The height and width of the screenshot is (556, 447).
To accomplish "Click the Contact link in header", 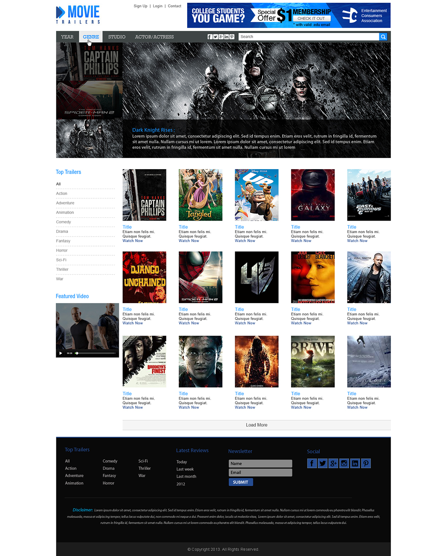I will tap(174, 6).
